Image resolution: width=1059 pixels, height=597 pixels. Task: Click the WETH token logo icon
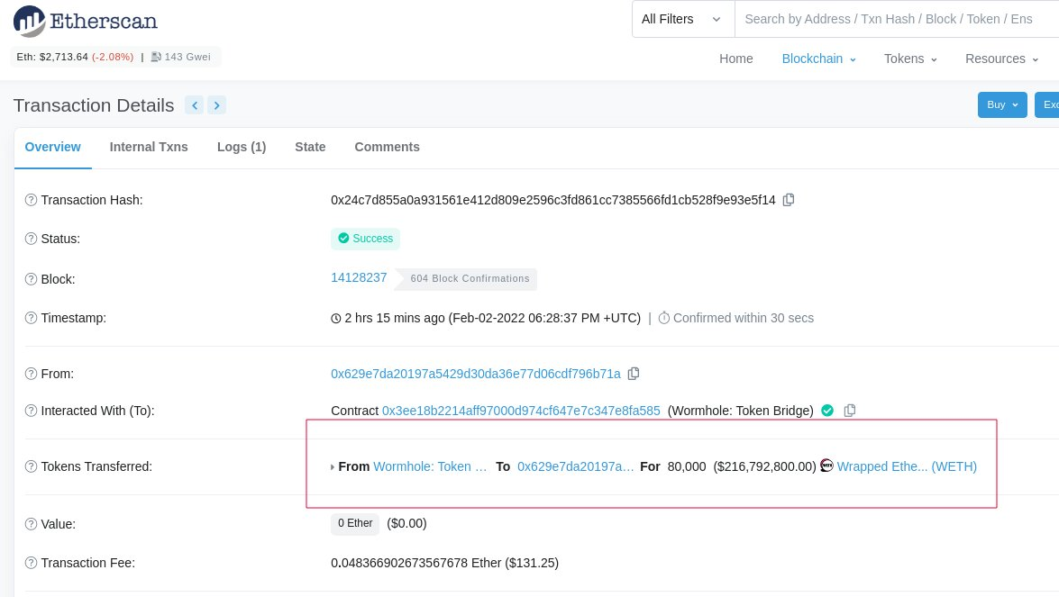point(826,466)
